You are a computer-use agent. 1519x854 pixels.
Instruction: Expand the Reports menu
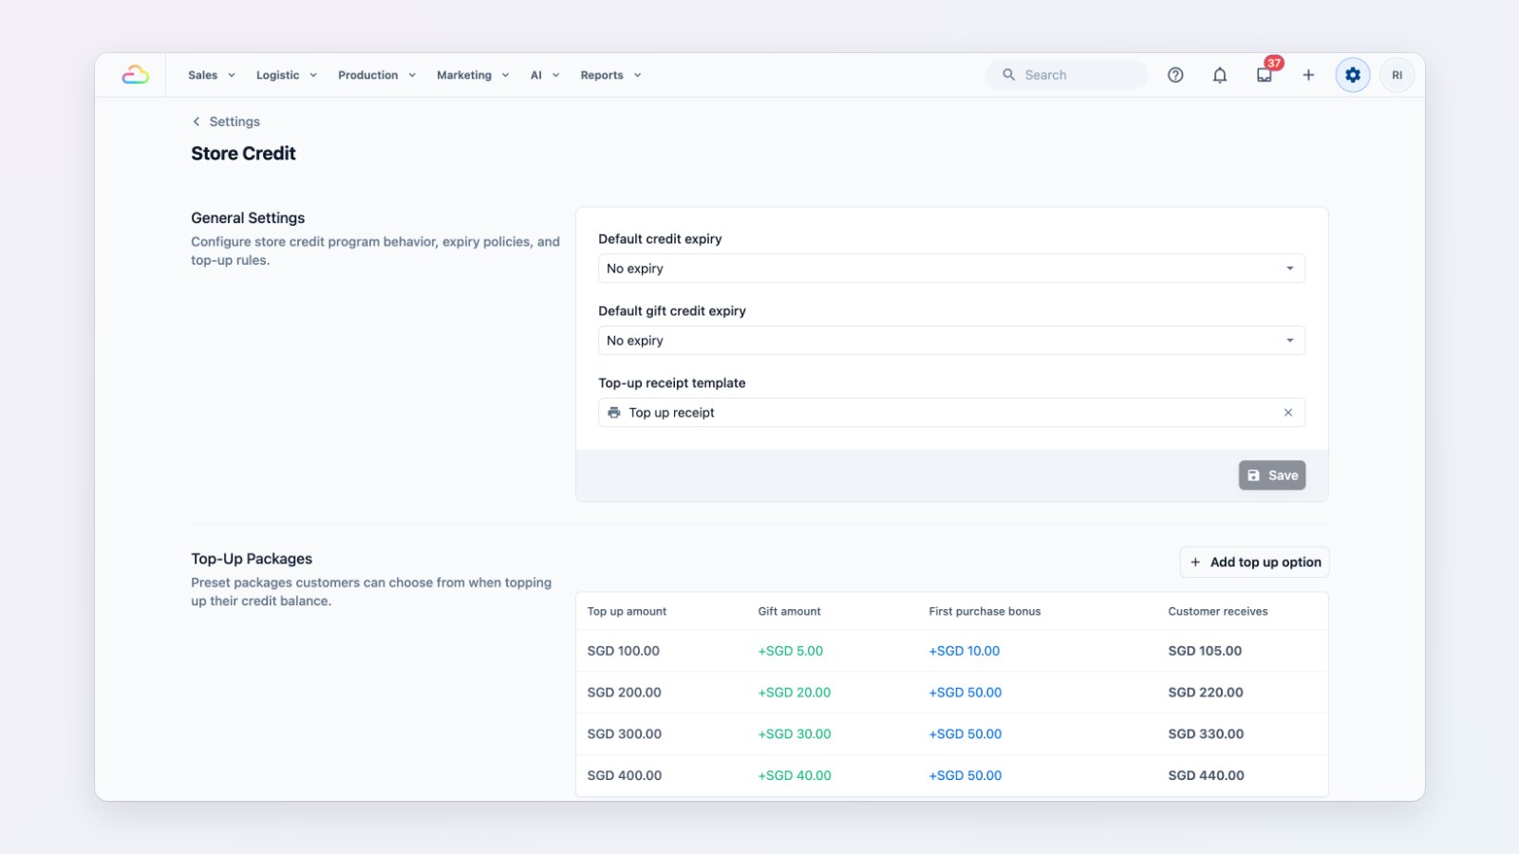tap(611, 75)
